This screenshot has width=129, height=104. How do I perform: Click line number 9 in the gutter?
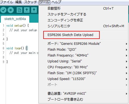pos(3,62)
